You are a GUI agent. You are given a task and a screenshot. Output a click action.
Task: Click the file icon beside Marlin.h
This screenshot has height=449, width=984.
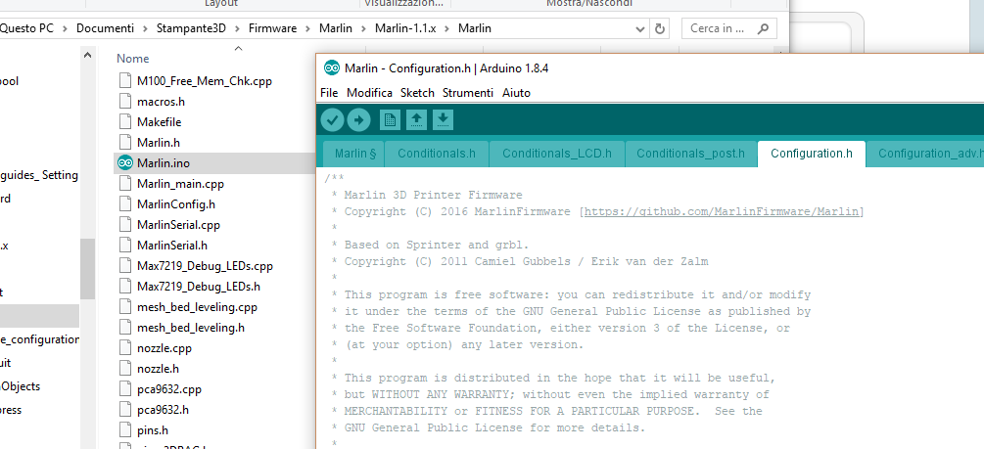click(x=125, y=143)
